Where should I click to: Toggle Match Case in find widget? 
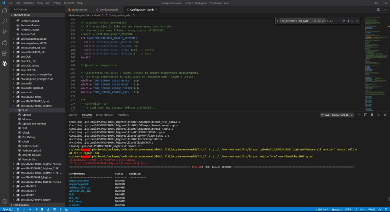(315, 21)
